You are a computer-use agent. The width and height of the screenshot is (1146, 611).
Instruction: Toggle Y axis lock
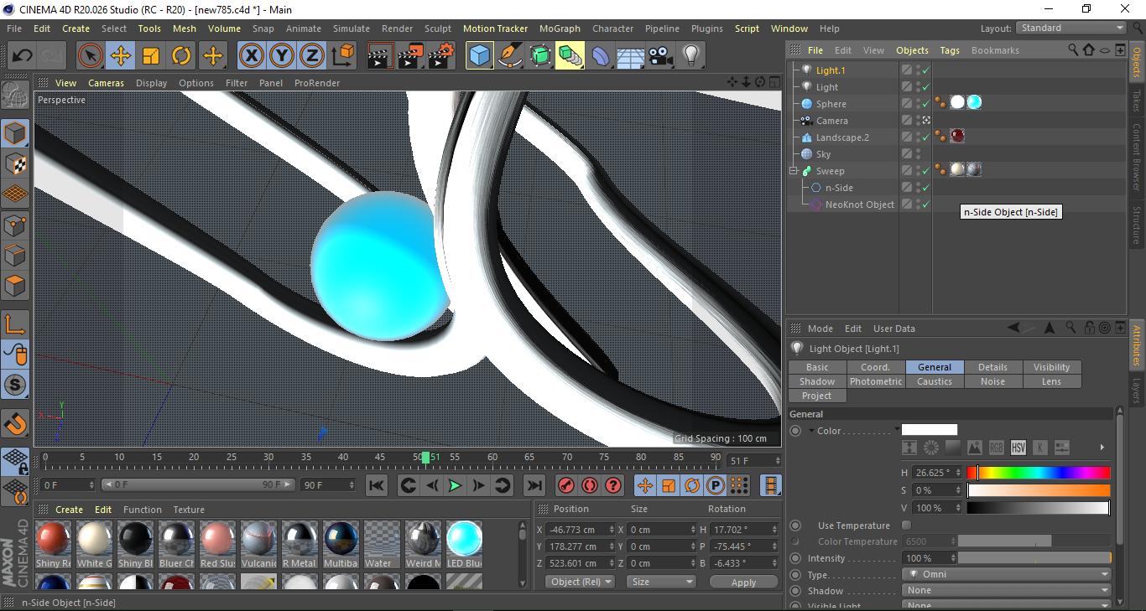tap(282, 56)
